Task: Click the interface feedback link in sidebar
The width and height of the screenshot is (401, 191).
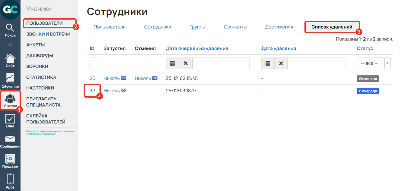Action: click(50, 132)
